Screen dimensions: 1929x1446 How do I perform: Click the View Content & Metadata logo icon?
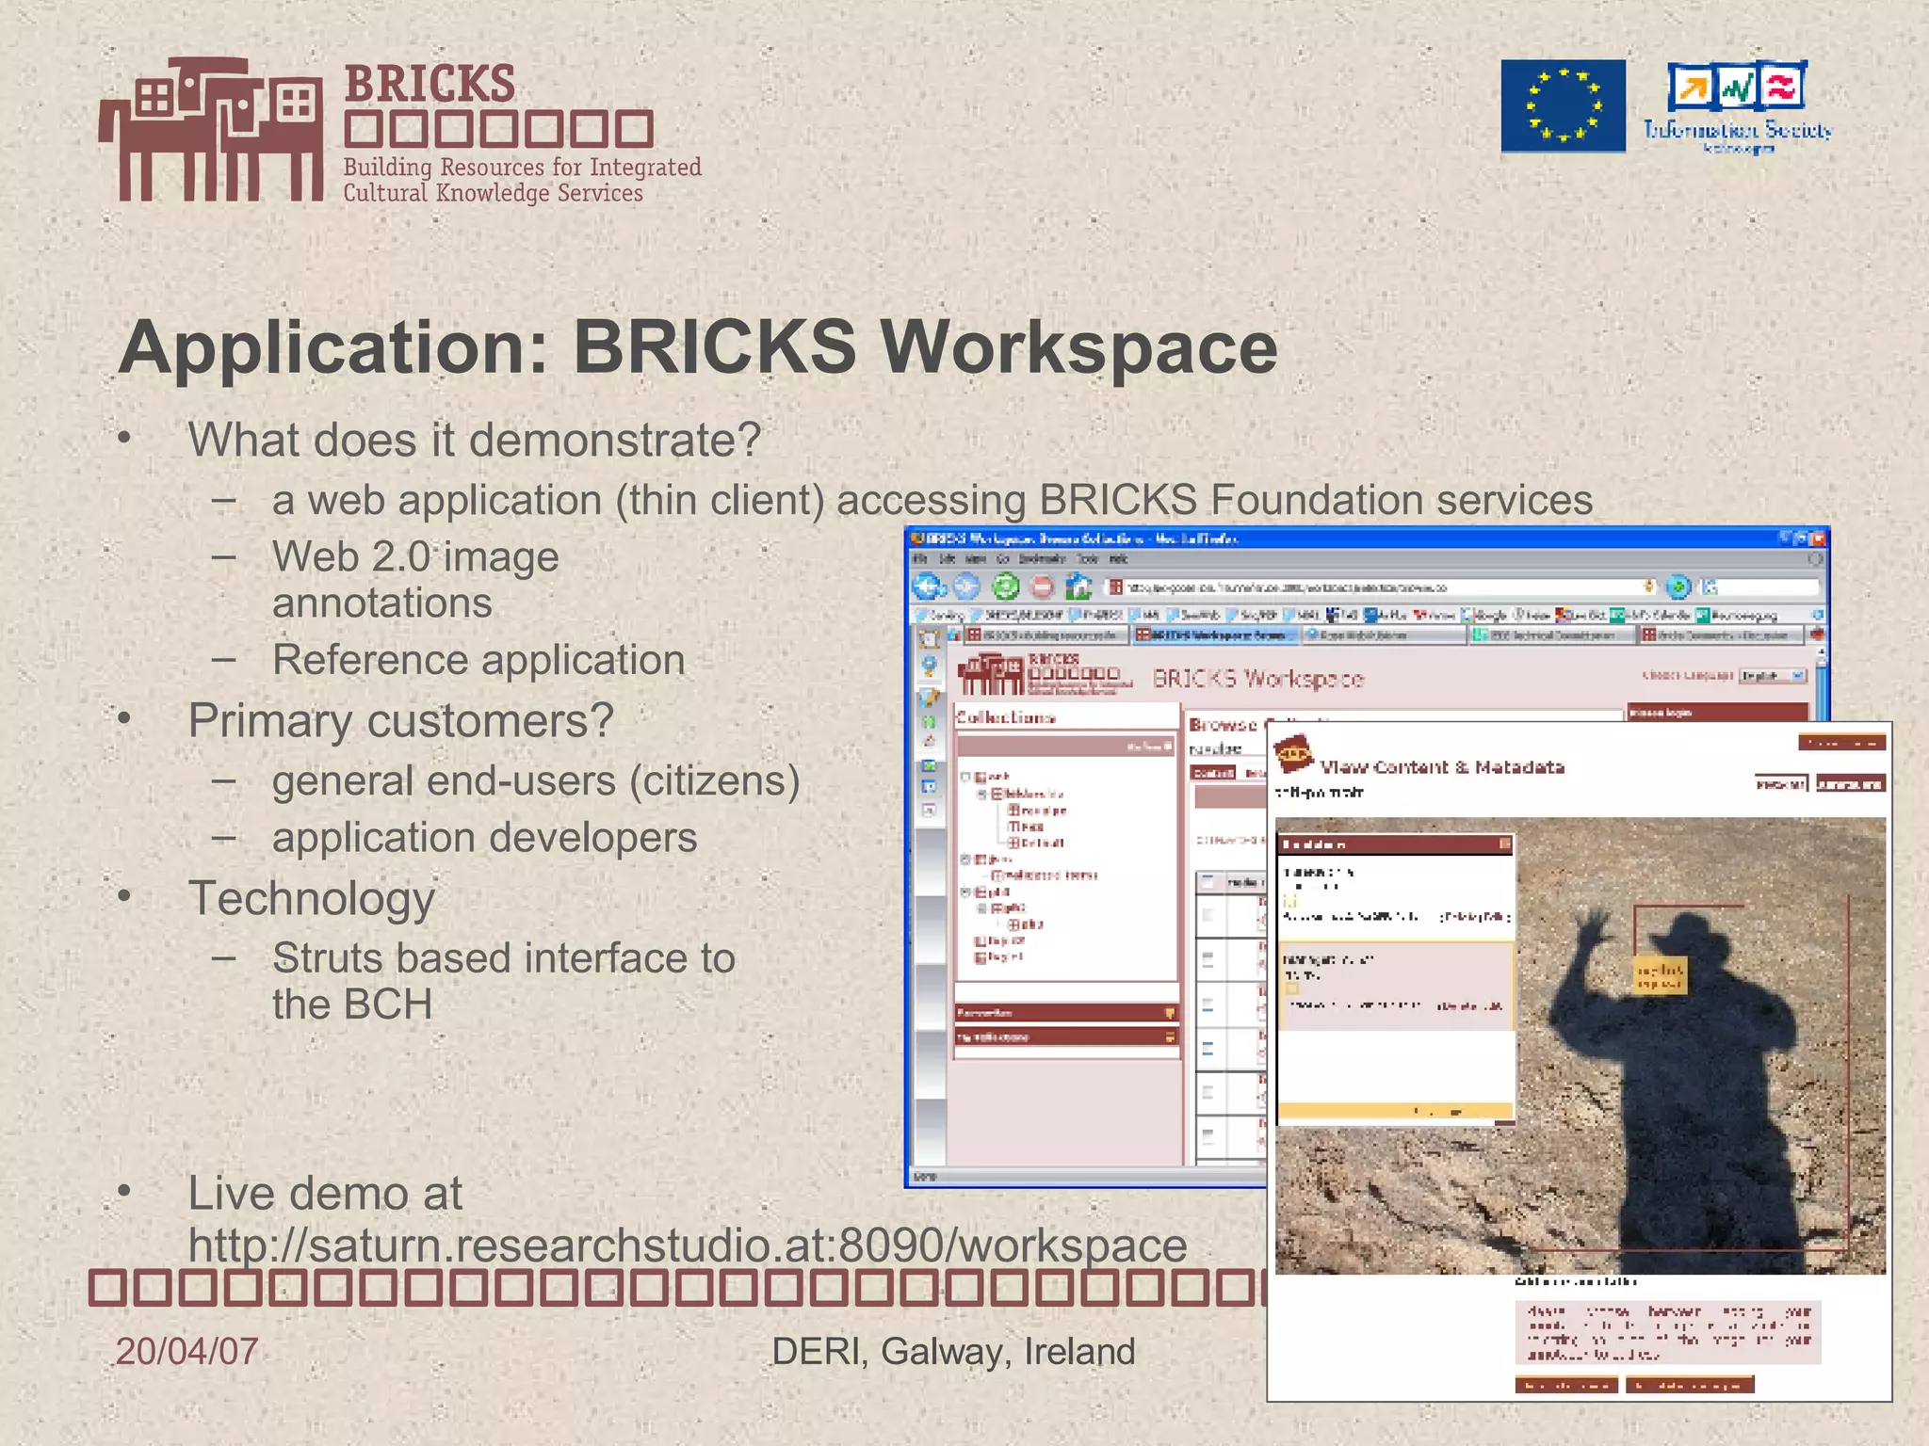click(x=1292, y=754)
